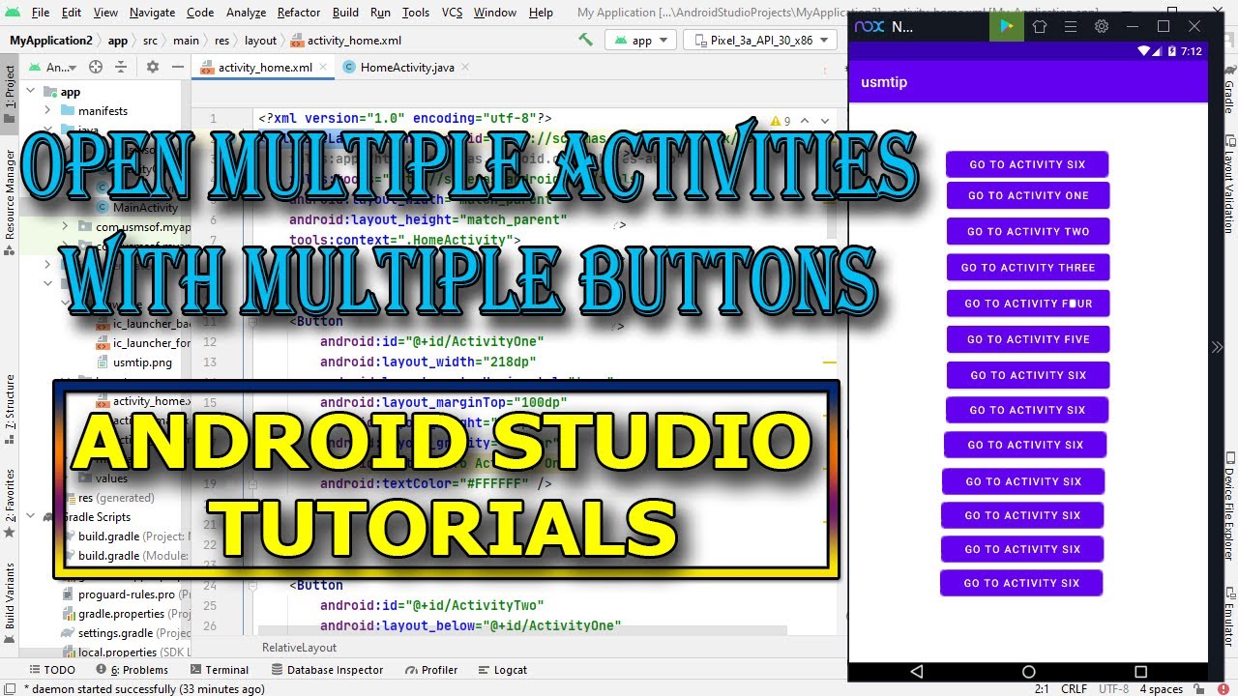Click the CRLF line separator status item

1074,689
